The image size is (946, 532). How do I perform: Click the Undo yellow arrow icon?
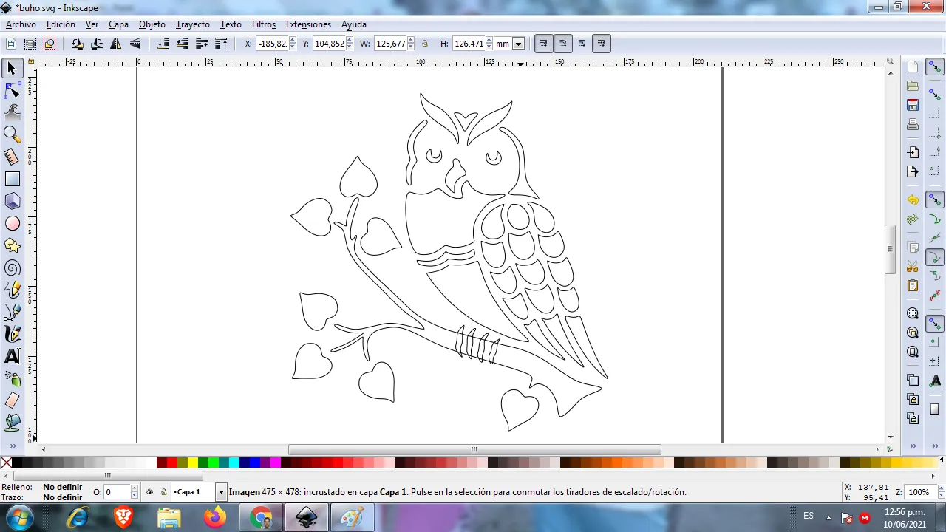click(x=913, y=200)
